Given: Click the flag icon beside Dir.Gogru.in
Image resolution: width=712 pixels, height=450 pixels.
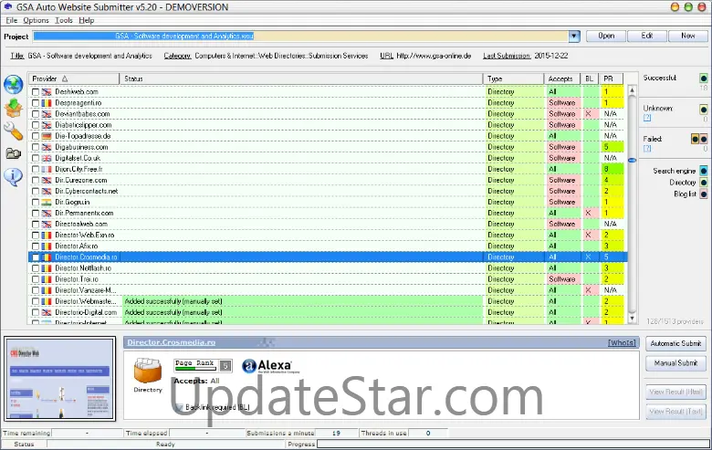Looking at the screenshot, I should 47,202.
